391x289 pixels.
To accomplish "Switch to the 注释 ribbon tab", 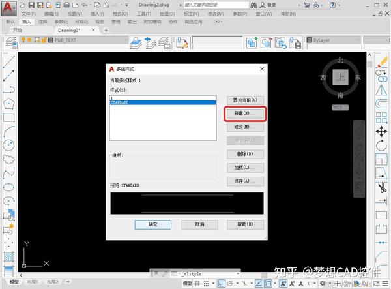I will pyautogui.click(x=42, y=22).
